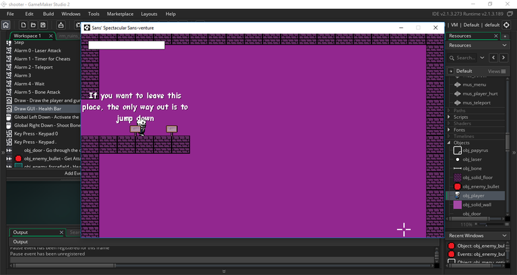Open the Build menu
The width and height of the screenshot is (517, 275).
(48, 14)
